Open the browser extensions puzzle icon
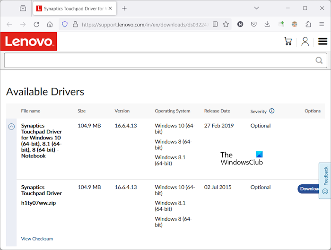The width and height of the screenshot is (331, 250). tap(308, 24)
